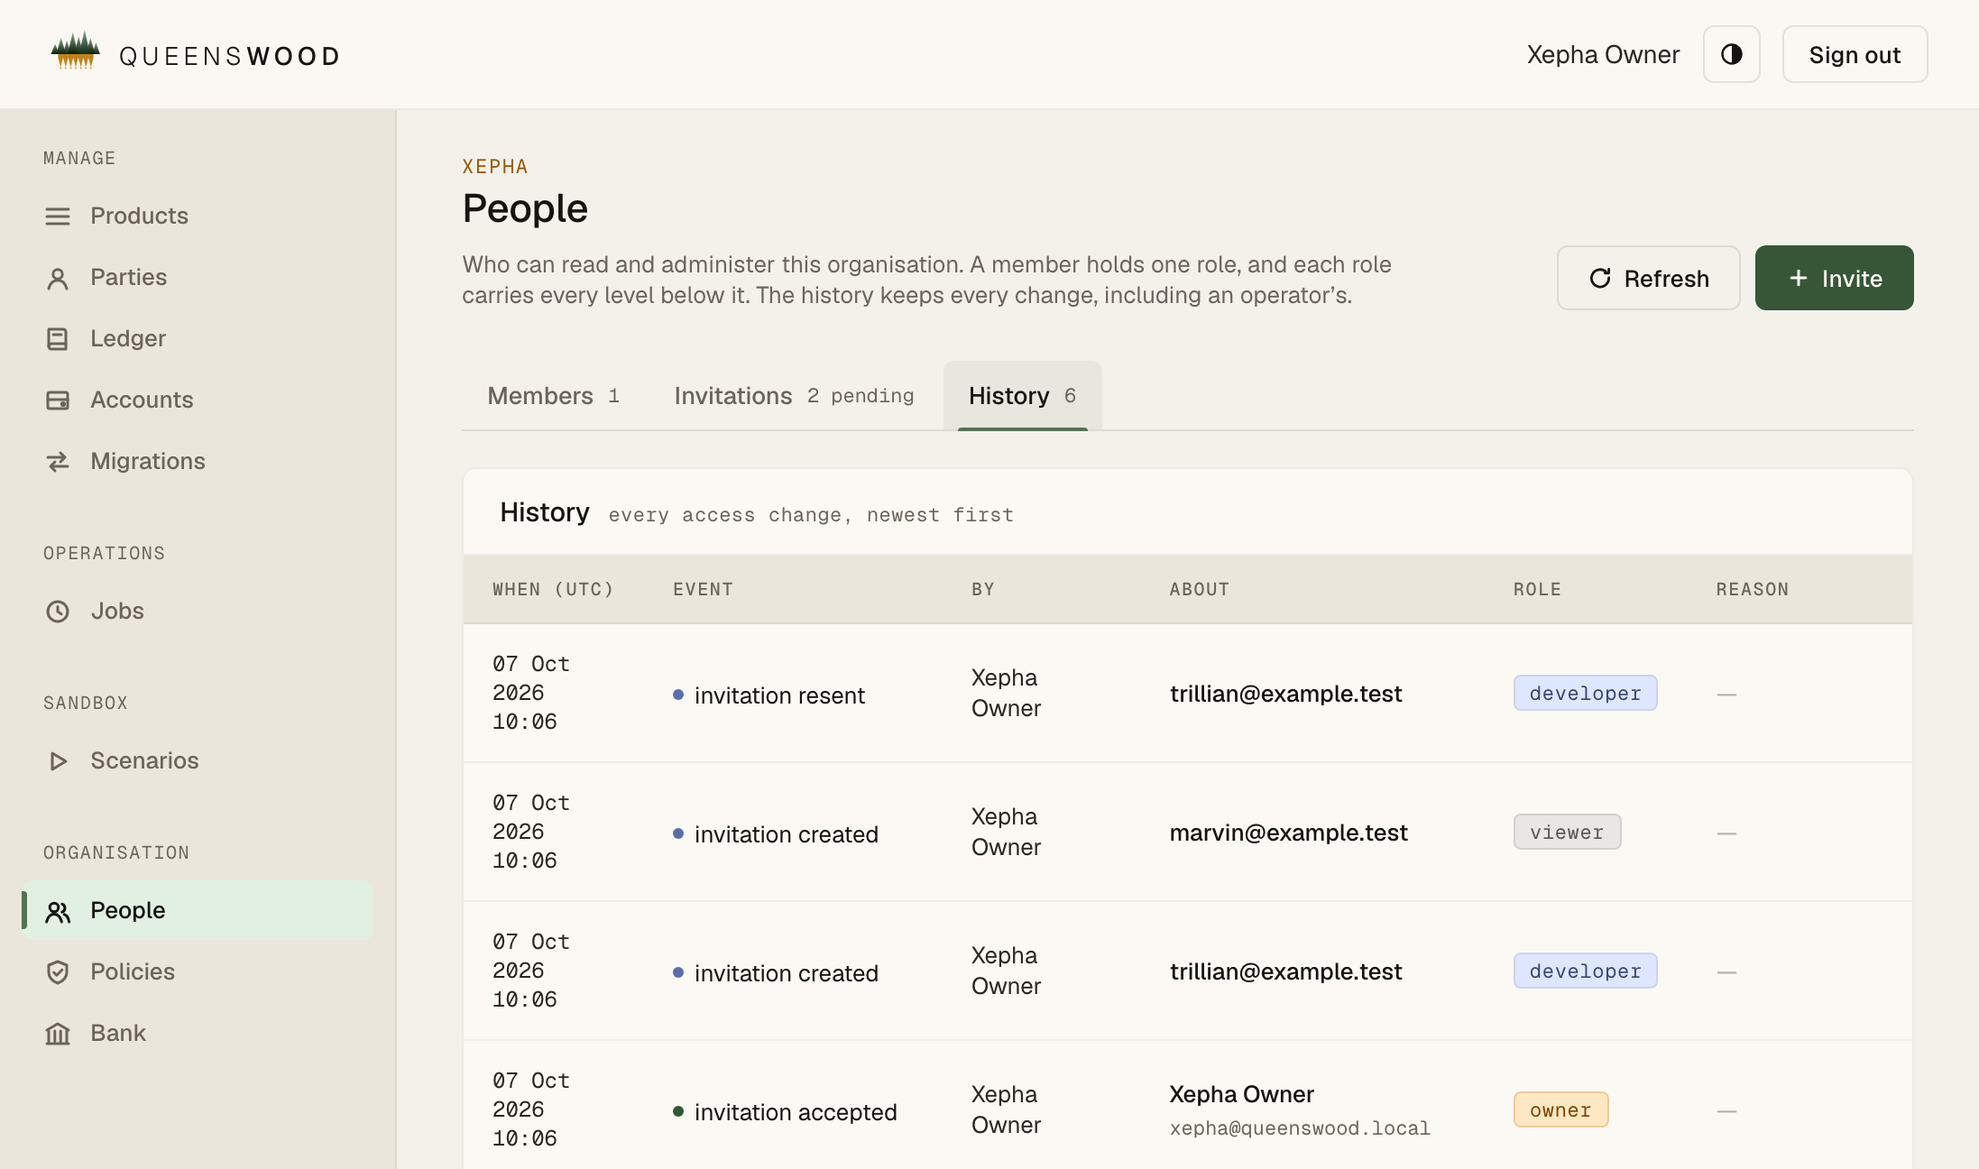Screen dimensions: 1979x1169
Task: Click the WHEN (UTC) column header
Action: point(553,589)
